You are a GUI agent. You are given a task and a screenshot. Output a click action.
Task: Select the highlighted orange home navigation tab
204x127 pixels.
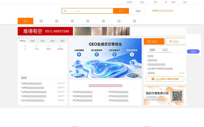25,21
